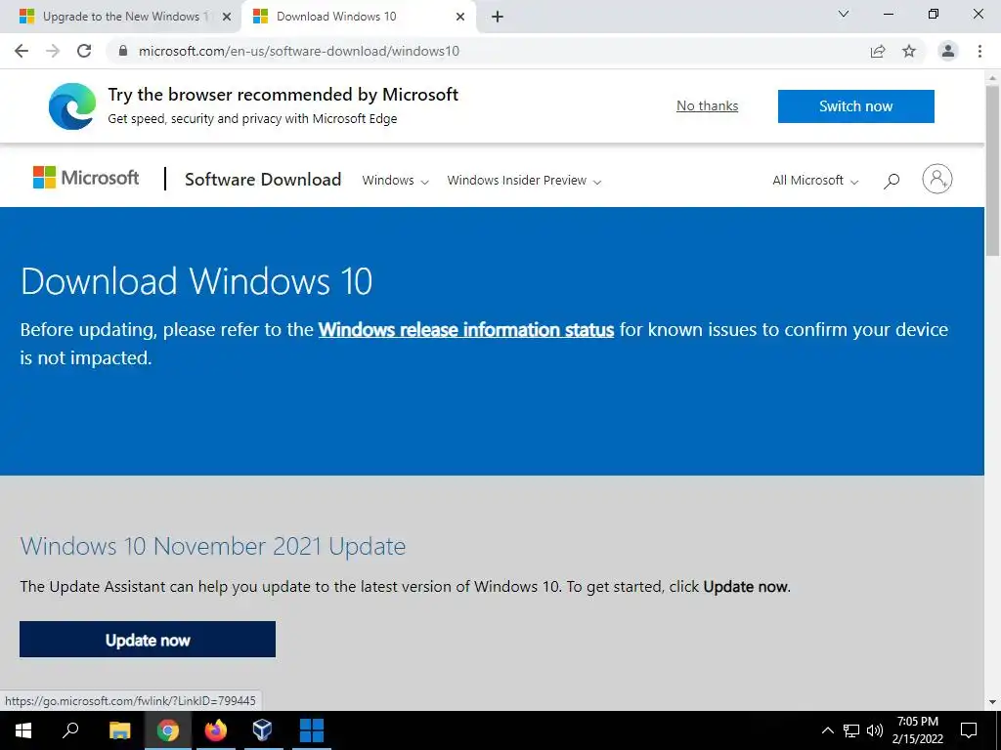Open the tab search chevron
This screenshot has height=750, width=1001.
[844, 14]
